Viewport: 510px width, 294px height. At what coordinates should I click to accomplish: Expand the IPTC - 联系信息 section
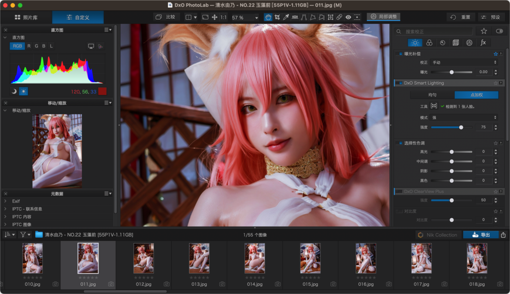[5, 209]
